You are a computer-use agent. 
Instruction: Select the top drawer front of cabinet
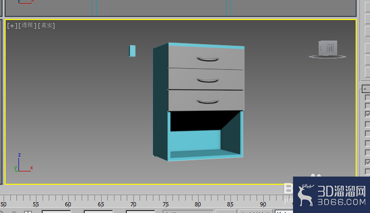pyautogui.click(x=206, y=57)
